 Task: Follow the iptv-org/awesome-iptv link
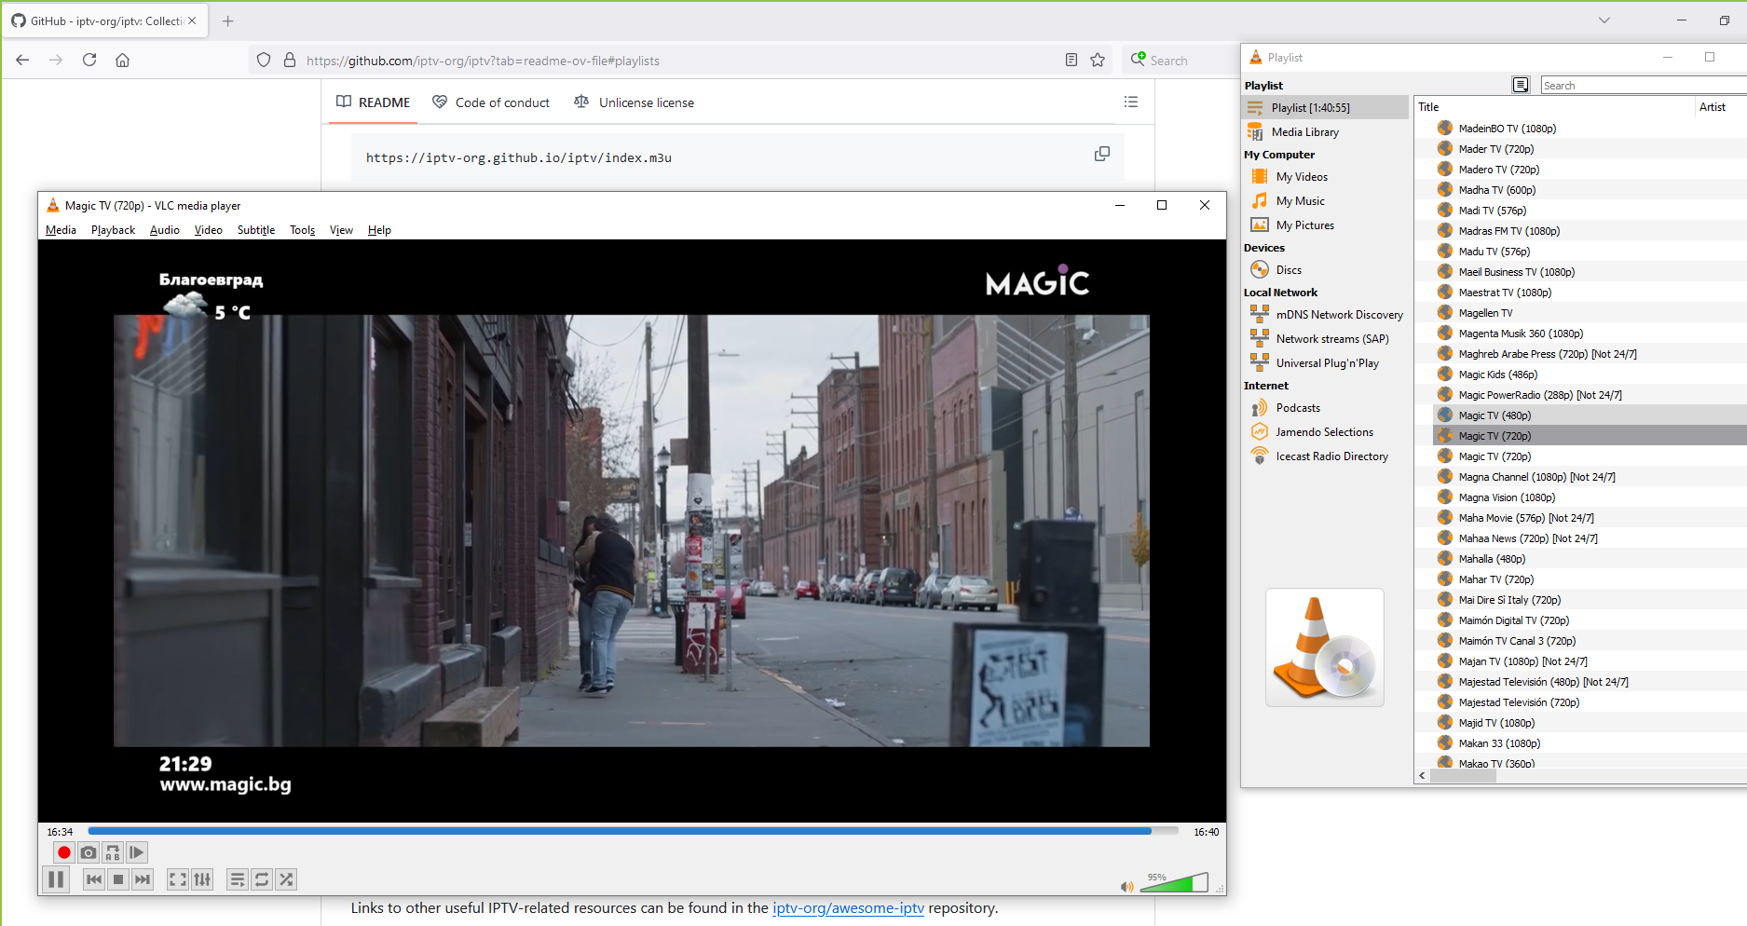point(848,908)
